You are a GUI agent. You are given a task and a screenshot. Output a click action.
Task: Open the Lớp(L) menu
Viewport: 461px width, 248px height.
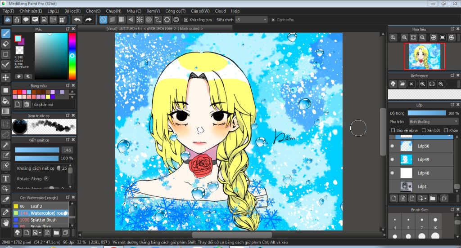tap(53, 11)
